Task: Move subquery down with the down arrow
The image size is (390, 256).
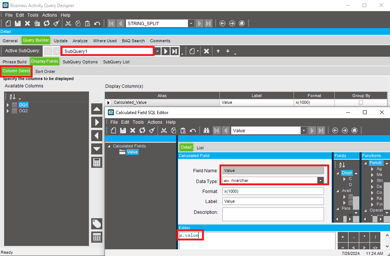Action: (228, 51)
